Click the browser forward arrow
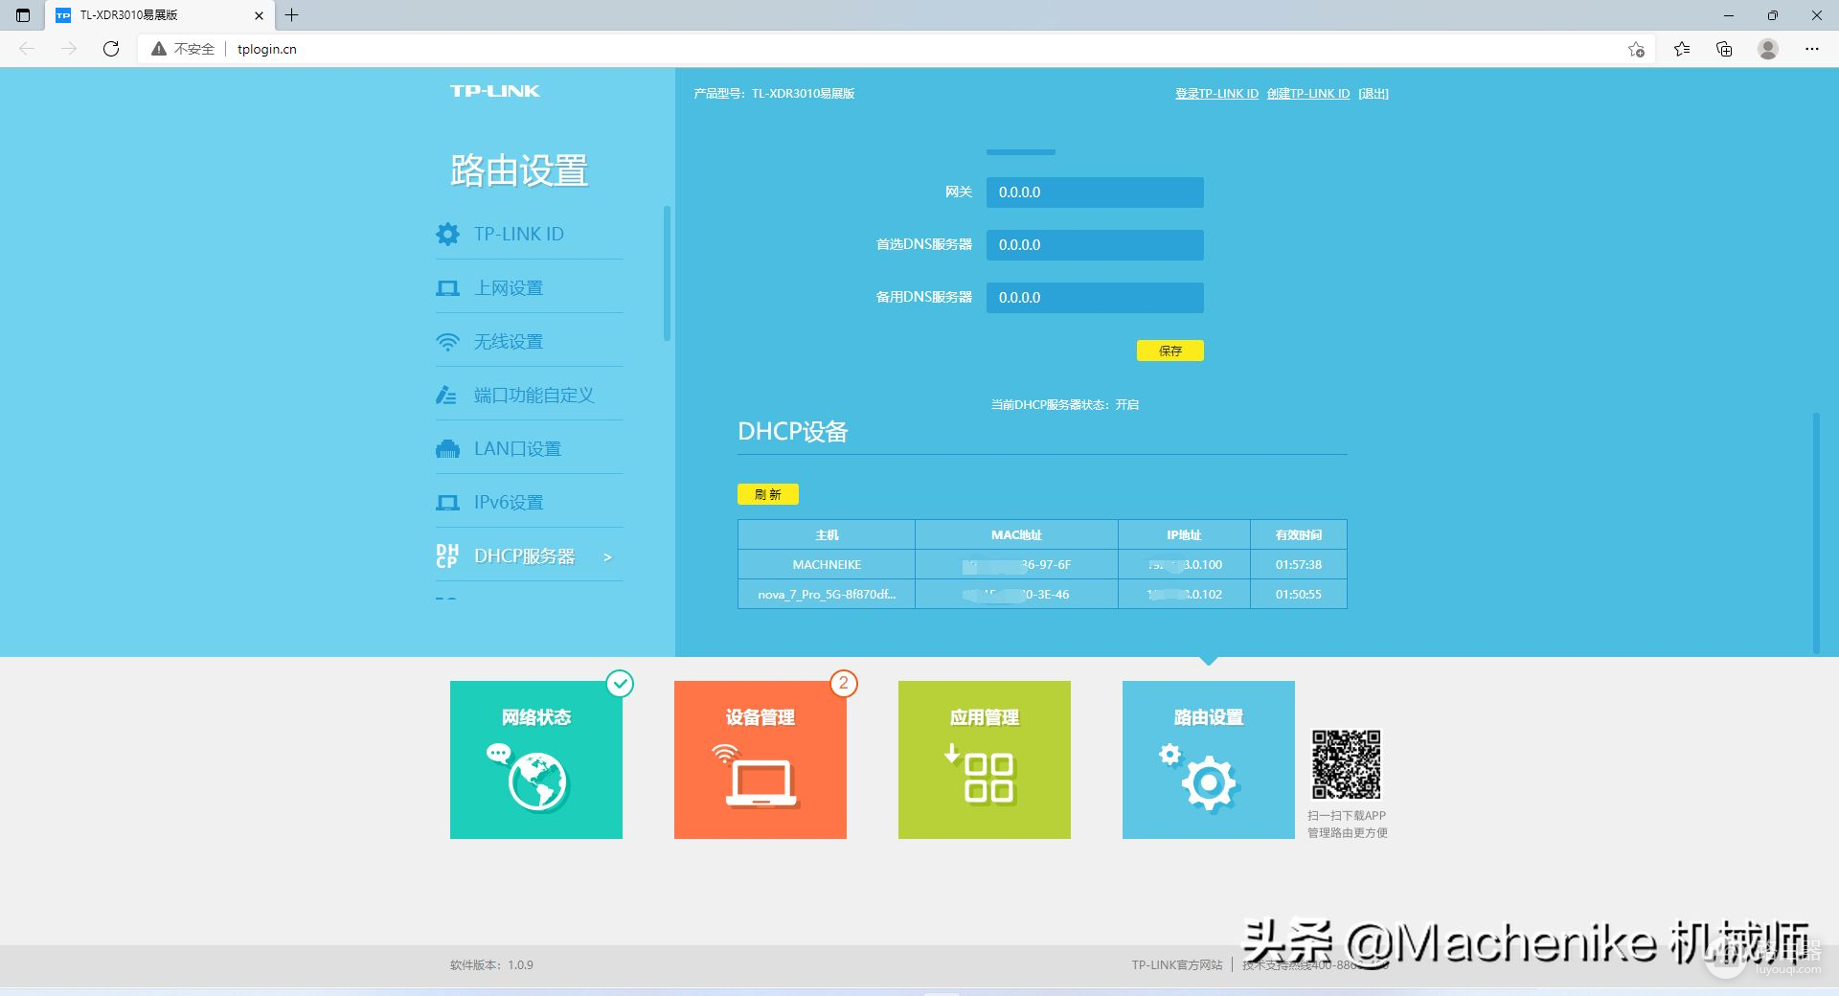 coord(69,49)
